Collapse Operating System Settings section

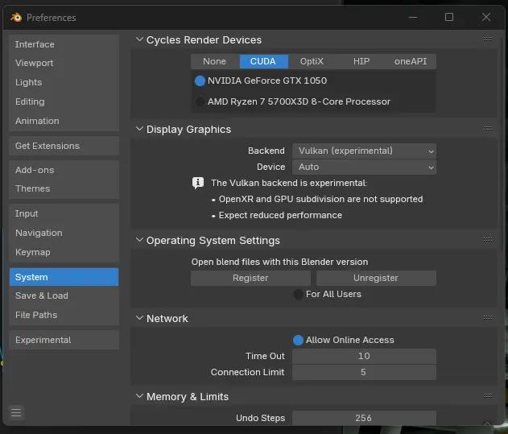[x=139, y=240]
